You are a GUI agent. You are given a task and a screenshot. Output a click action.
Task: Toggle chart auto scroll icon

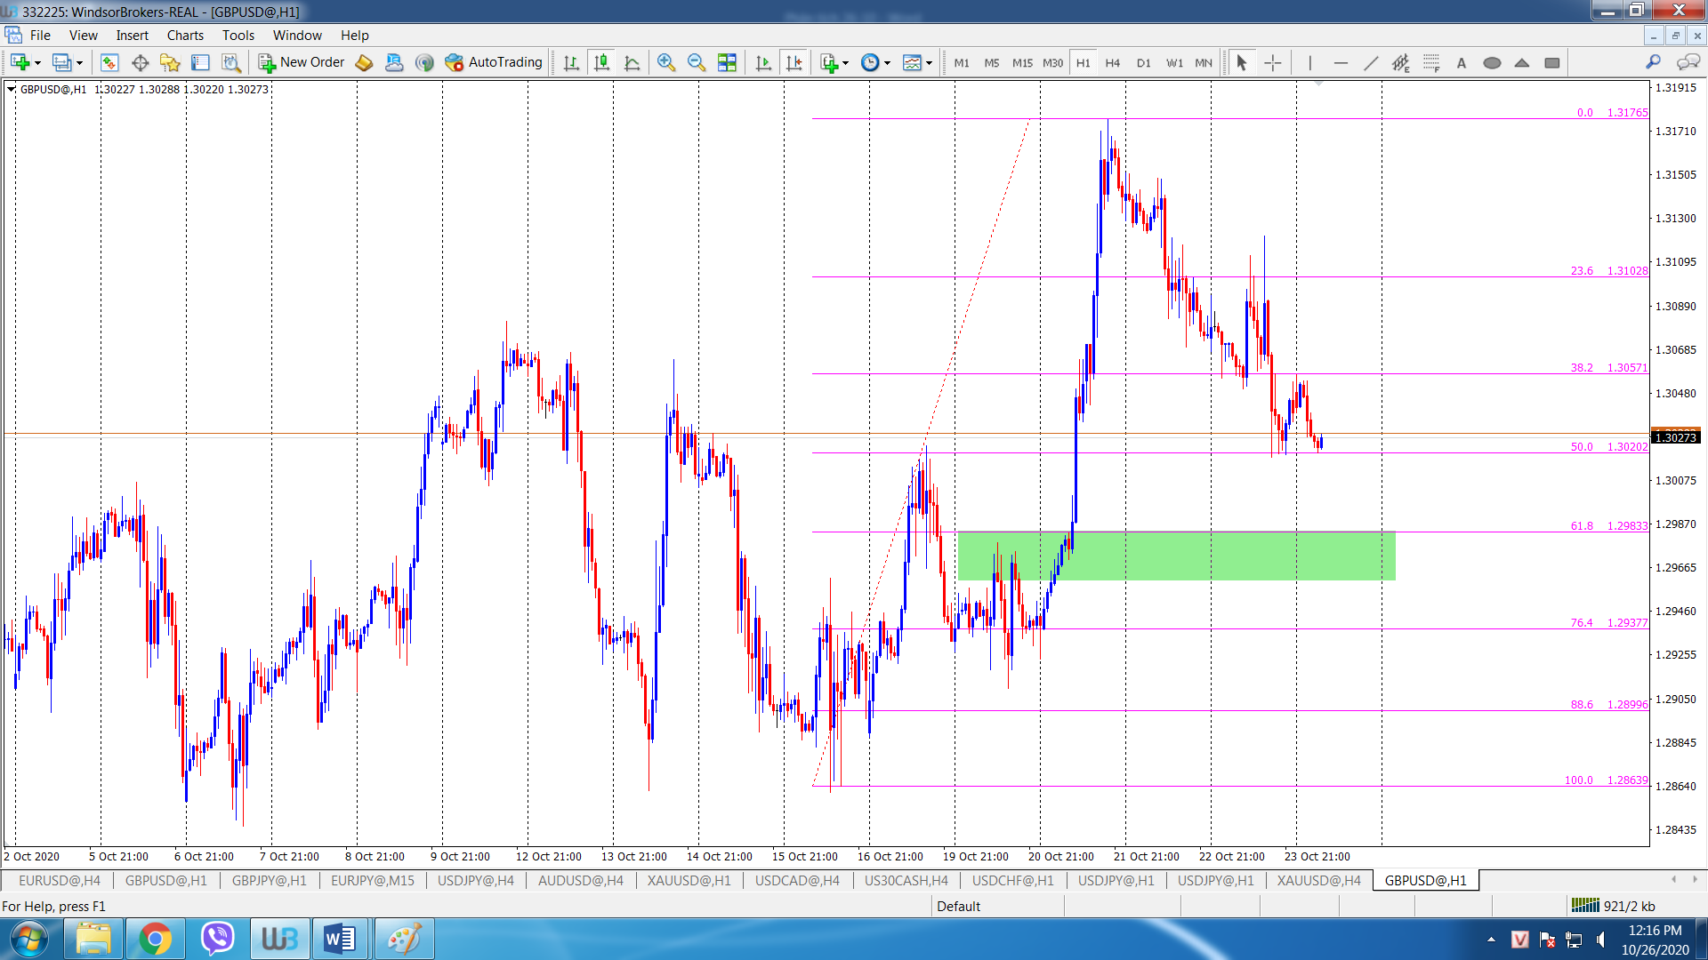click(x=763, y=62)
